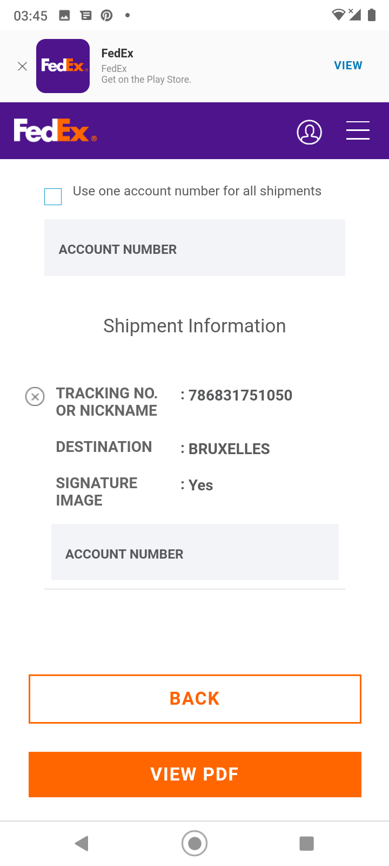389x866 pixels.
Task: Check 'Use one account number for all shipments'
Action: (53, 196)
